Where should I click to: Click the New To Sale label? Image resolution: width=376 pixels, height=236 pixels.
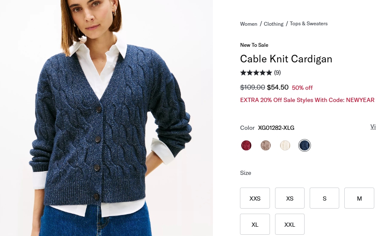pyautogui.click(x=254, y=45)
